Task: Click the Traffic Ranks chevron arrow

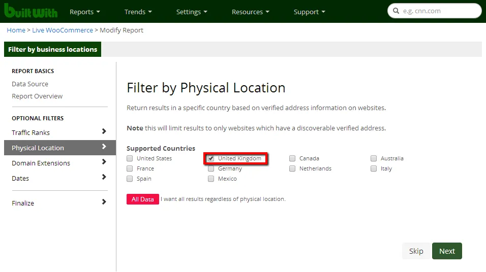Action: click(x=104, y=132)
